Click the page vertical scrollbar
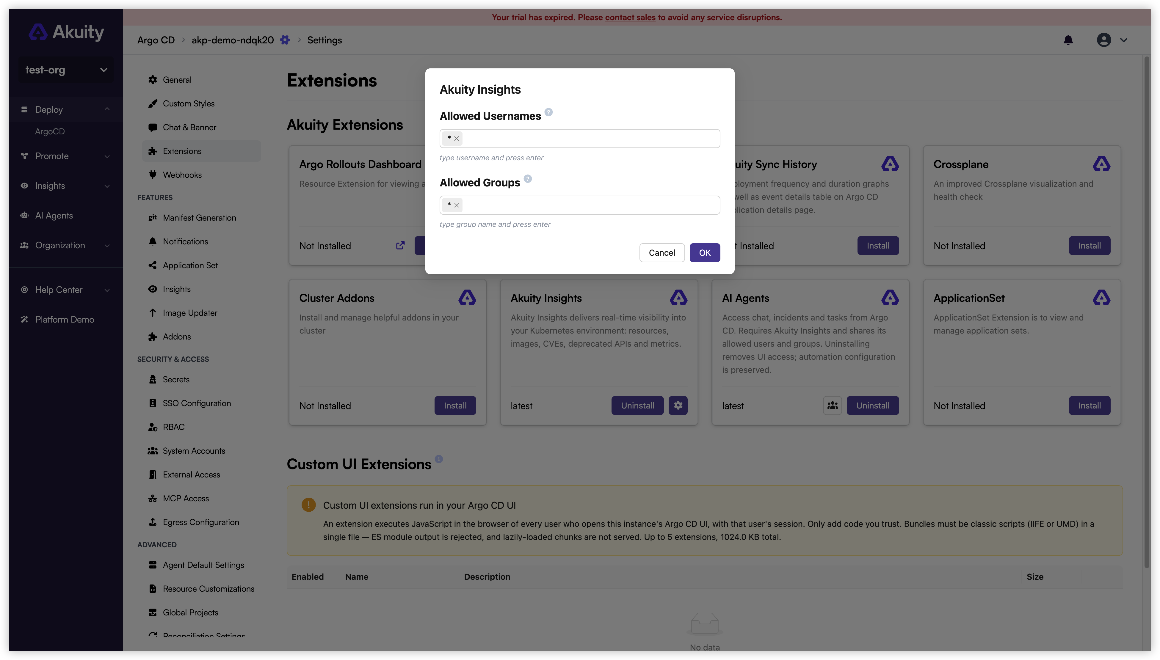Screen dimensions: 1160x660 tap(1147, 312)
